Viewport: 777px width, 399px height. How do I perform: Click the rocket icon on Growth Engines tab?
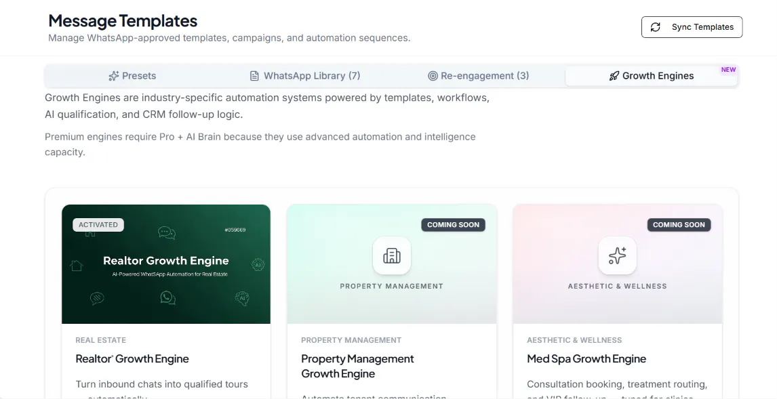[614, 76]
